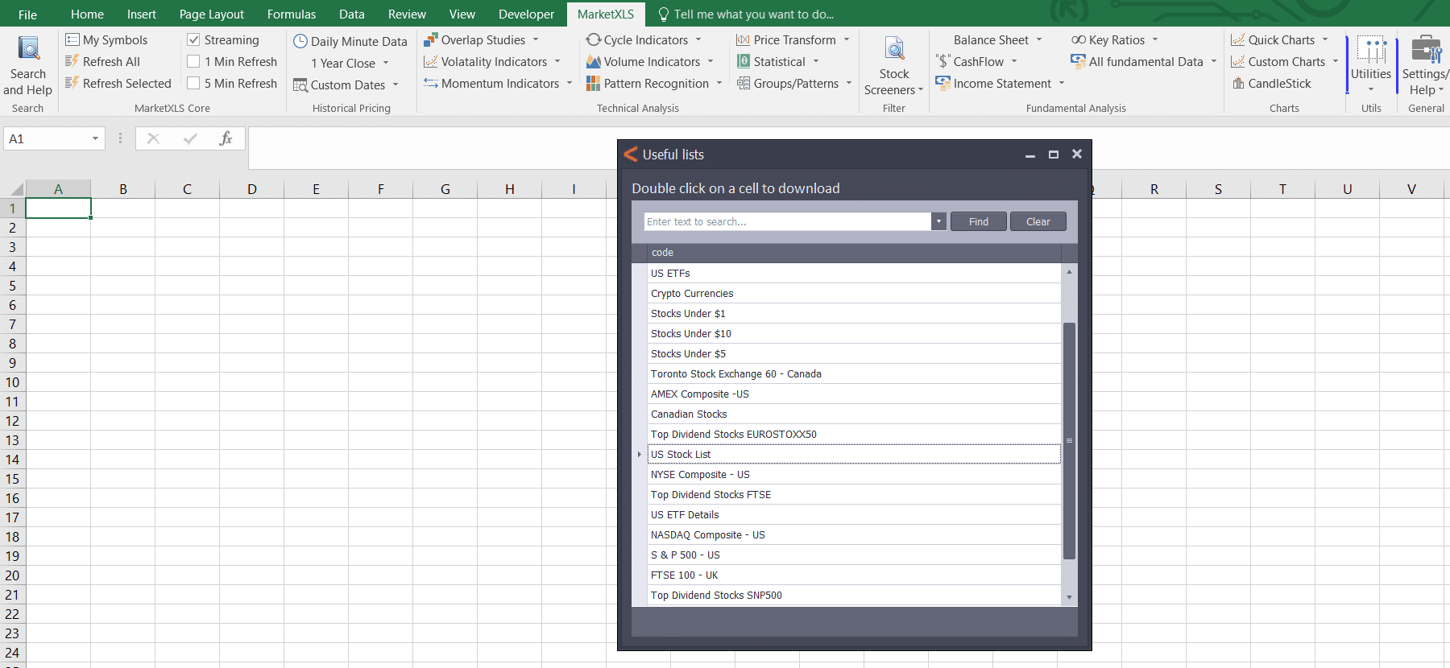The width and height of the screenshot is (1450, 668).
Task: Open Daily Minute Data clock icon
Action: coord(300,41)
